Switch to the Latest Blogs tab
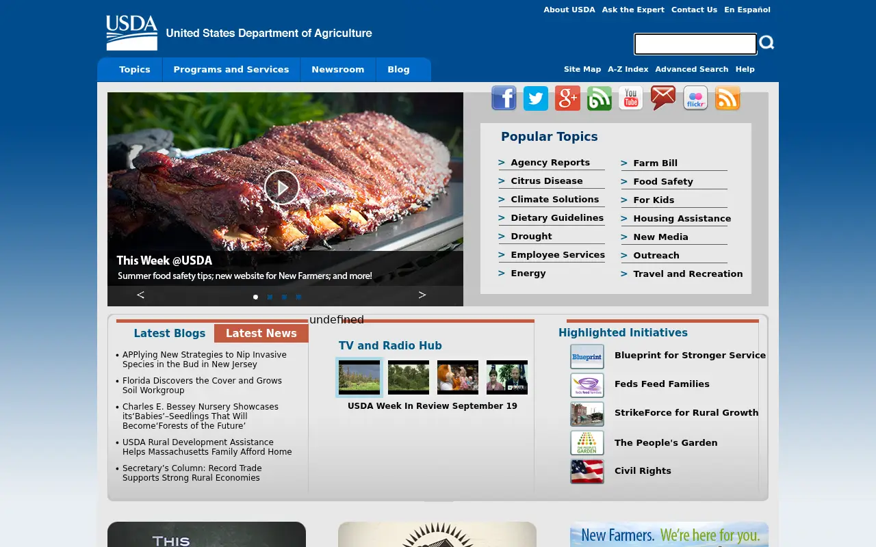This screenshot has height=547, width=876. point(170,334)
